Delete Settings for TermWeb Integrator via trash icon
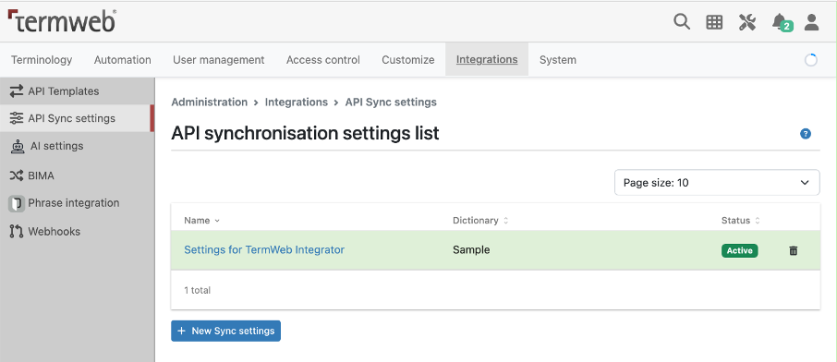Image resolution: width=837 pixels, height=362 pixels. point(794,250)
